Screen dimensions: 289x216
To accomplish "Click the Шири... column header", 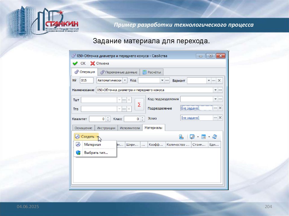I will pos(133,145).
